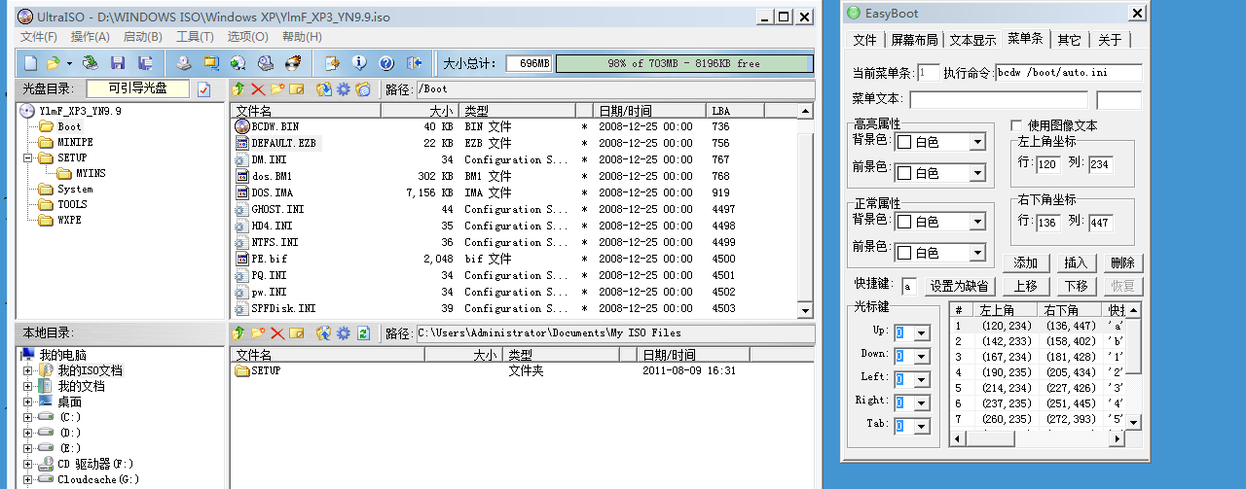Viewport: 1246px width, 489px height.
Task: Click the Save floppy disk icon
Action: [118, 63]
